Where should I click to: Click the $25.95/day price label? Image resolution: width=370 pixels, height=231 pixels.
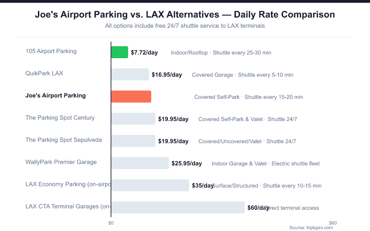coord(187,164)
